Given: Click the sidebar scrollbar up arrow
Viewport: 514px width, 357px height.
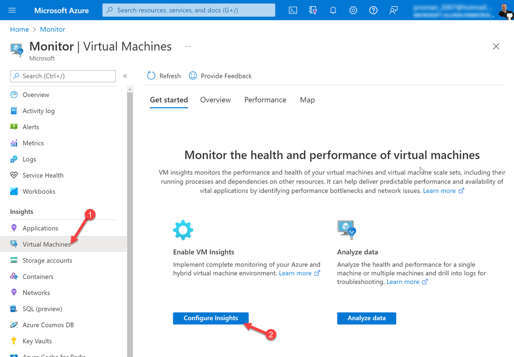Looking at the screenshot, I should point(130,89).
